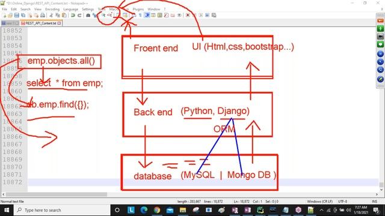Click the taskbar search box
This screenshot has height=216, width=385.
[x=62, y=210]
